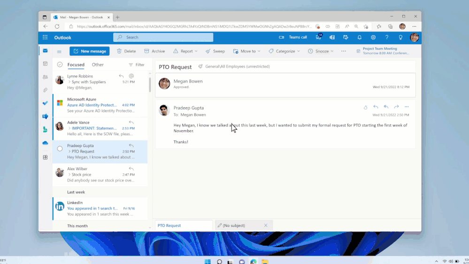The image size is (469, 264).
Task: Open Files paperclip in the left sidebar
Action: [x=45, y=90]
